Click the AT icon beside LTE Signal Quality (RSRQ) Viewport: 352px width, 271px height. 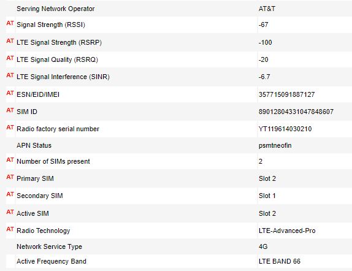click(10, 58)
